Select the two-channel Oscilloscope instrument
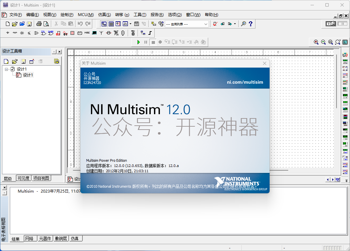The height and width of the screenshot is (251, 350). pyautogui.click(x=345, y=75)
